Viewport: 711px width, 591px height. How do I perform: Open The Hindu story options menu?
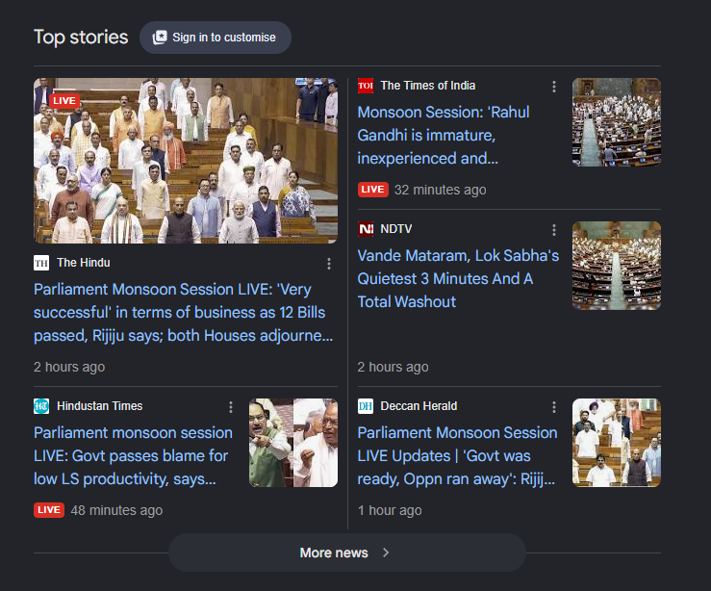329,264
